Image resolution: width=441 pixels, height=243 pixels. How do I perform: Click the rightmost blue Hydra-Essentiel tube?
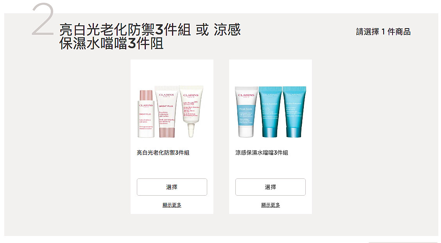[294, 112]
